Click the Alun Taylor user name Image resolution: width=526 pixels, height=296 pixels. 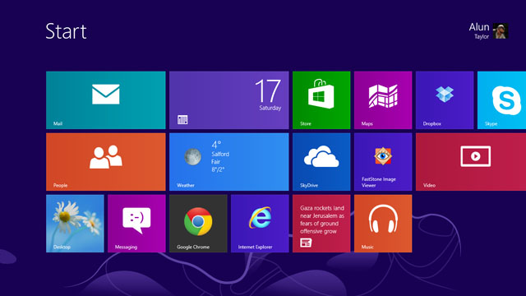tap(479, 31)
